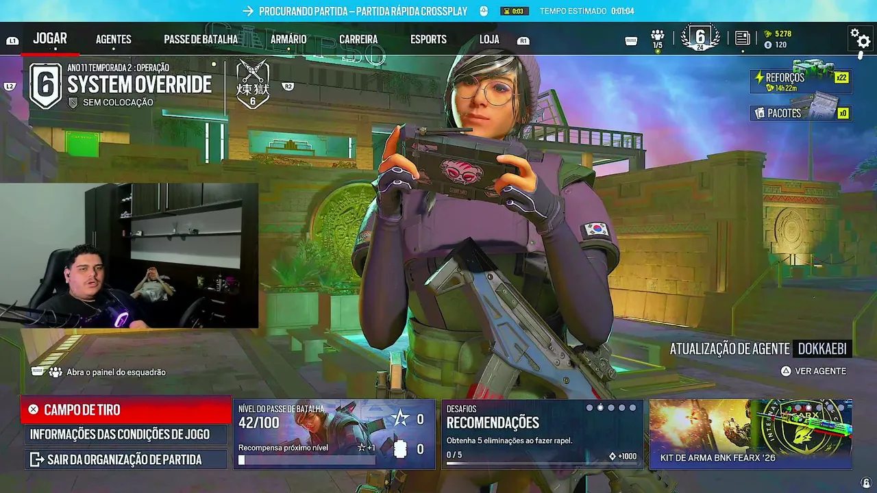Click the battle pass star token icon
The height and width of the screenshot is (493, 877).
[401, 419]
